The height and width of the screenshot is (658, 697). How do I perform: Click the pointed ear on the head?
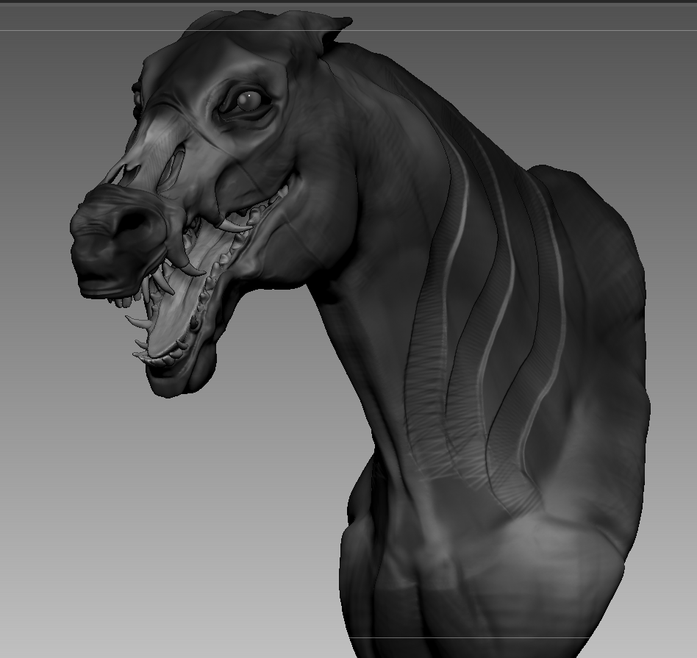pyautogui.click(x=335, y=32)
